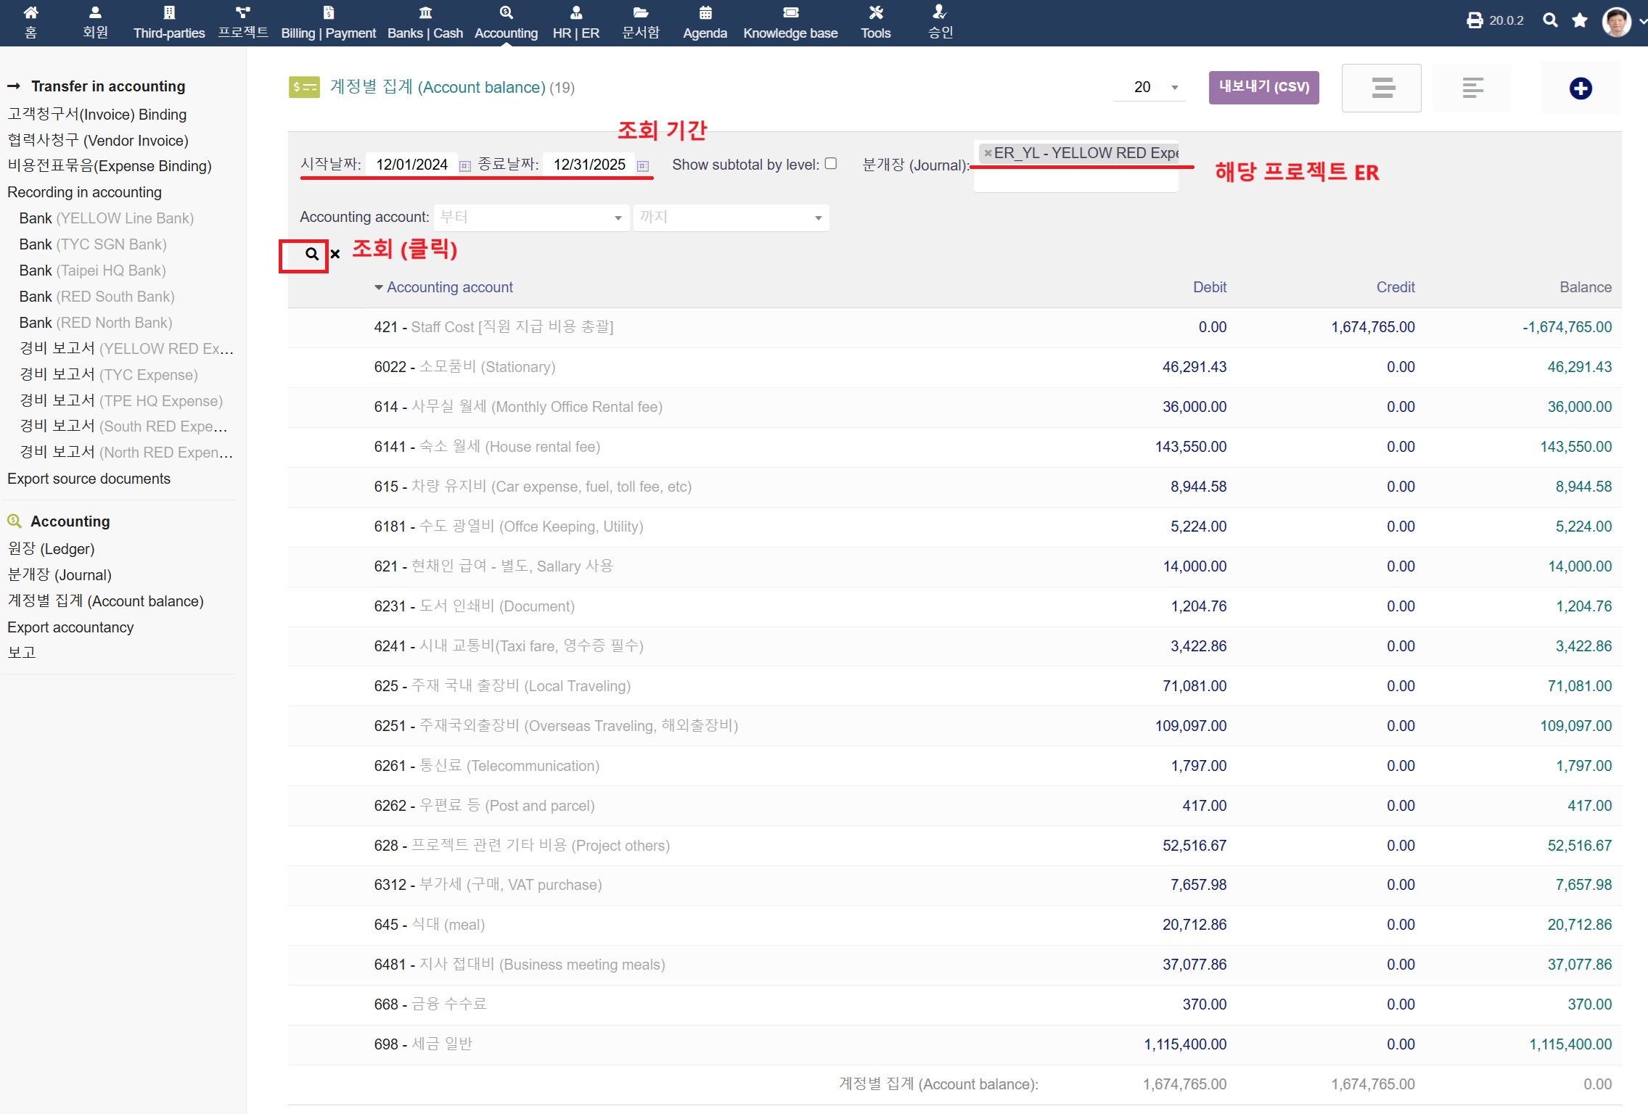Enable Show subtotal by level checkbox
Screen dimensions: 1648x1114
pos(831,164)
